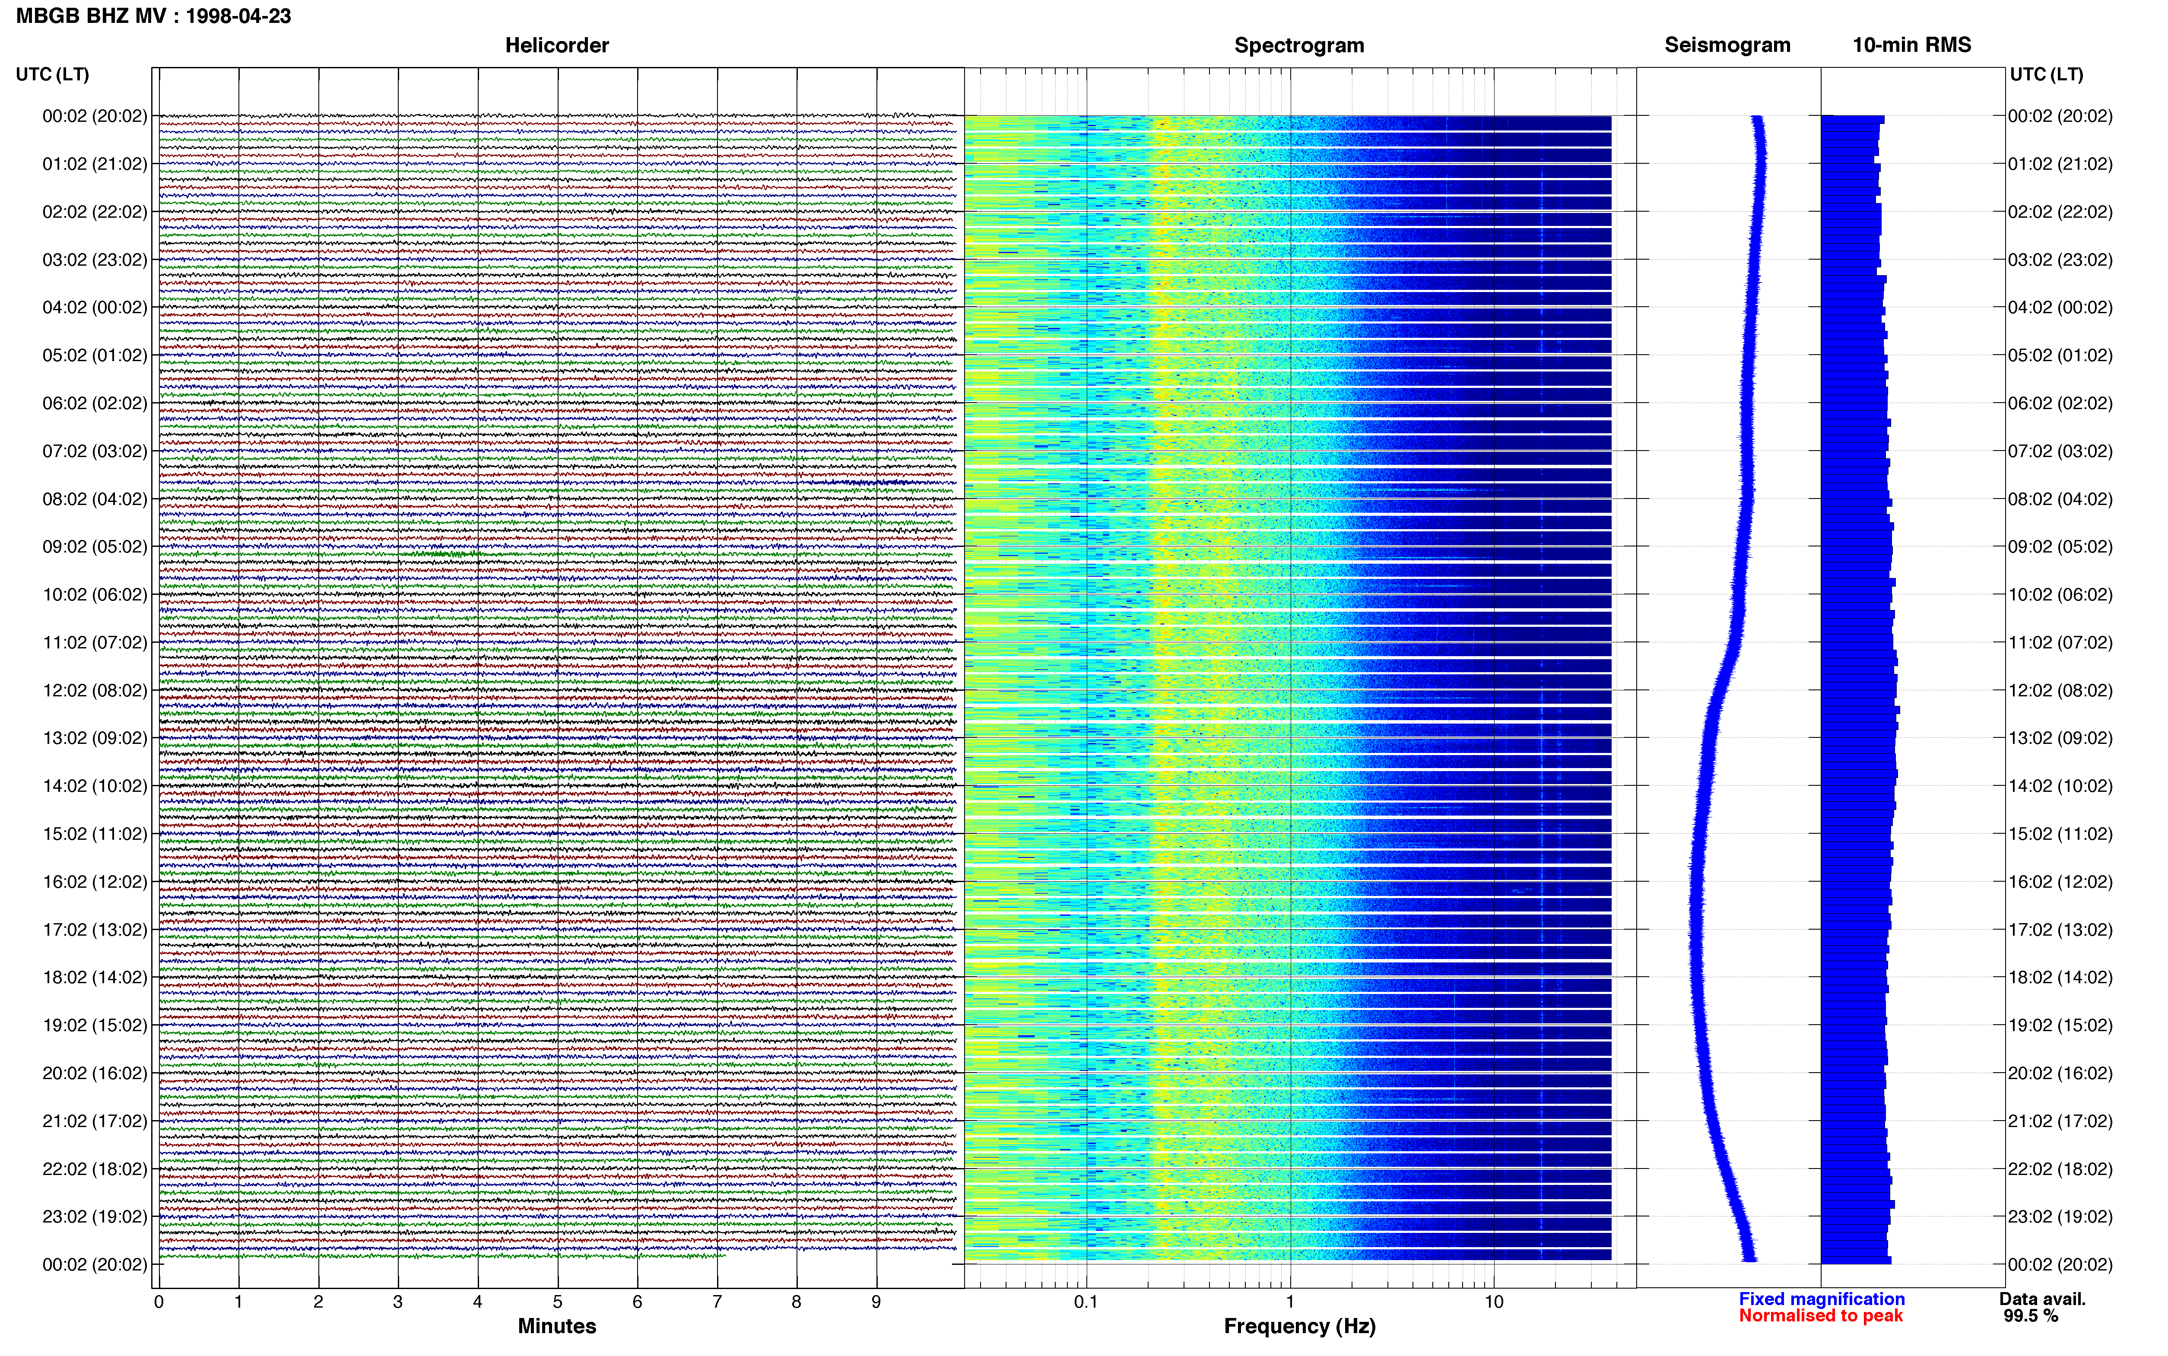Select left time label '13:02 (09:02)'

[95, 738]
